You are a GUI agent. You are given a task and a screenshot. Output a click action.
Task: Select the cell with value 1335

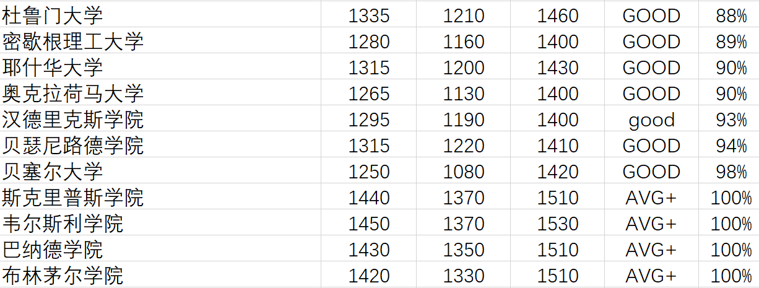369,15
